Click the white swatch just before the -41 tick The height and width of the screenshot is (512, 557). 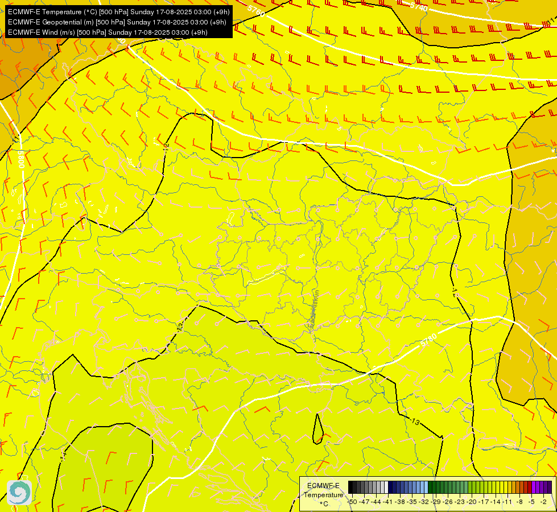[386, 487]
